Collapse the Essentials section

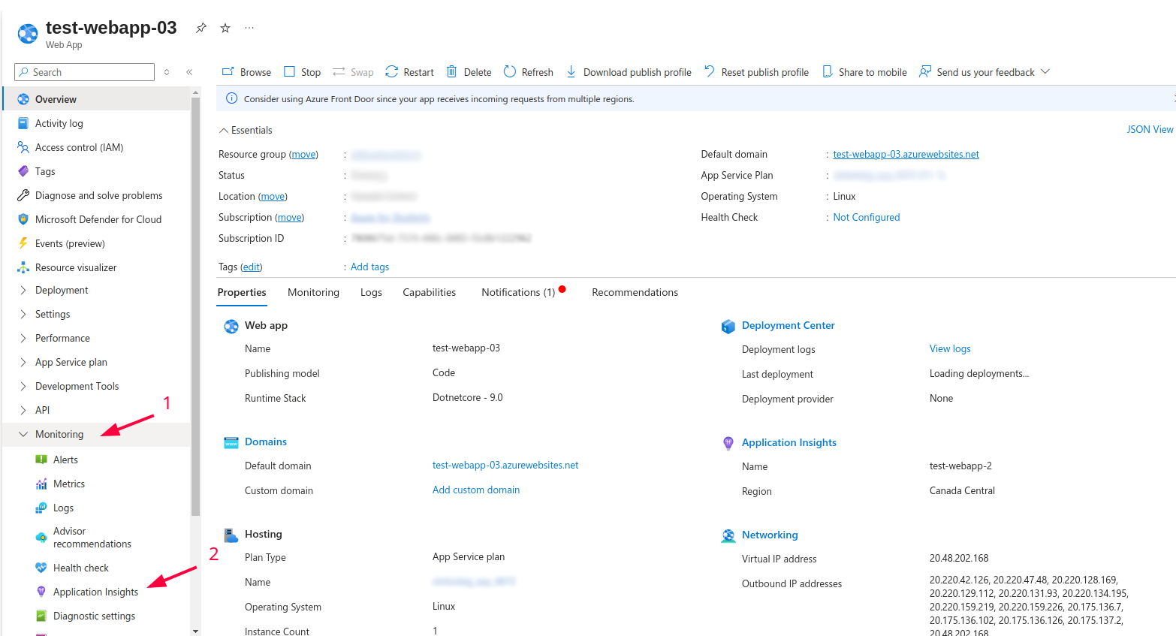(223, 131)
